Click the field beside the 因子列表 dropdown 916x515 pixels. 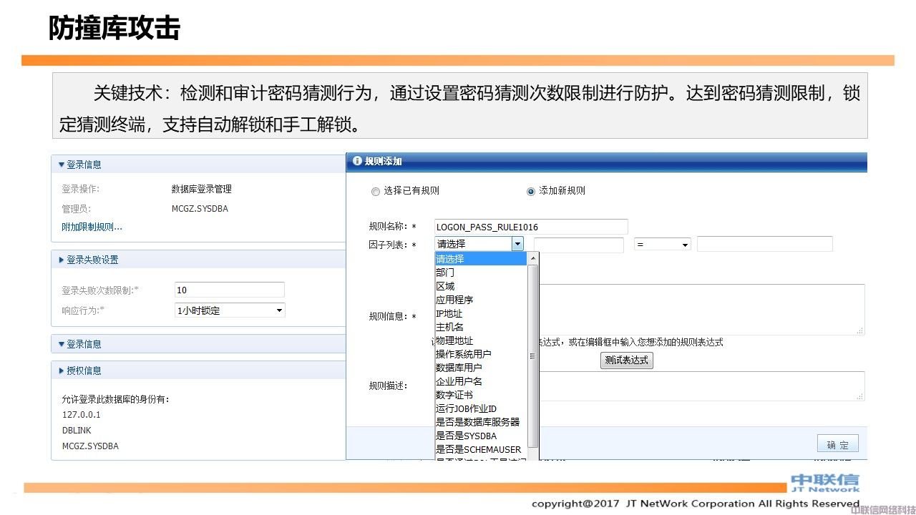pos(579,245)
